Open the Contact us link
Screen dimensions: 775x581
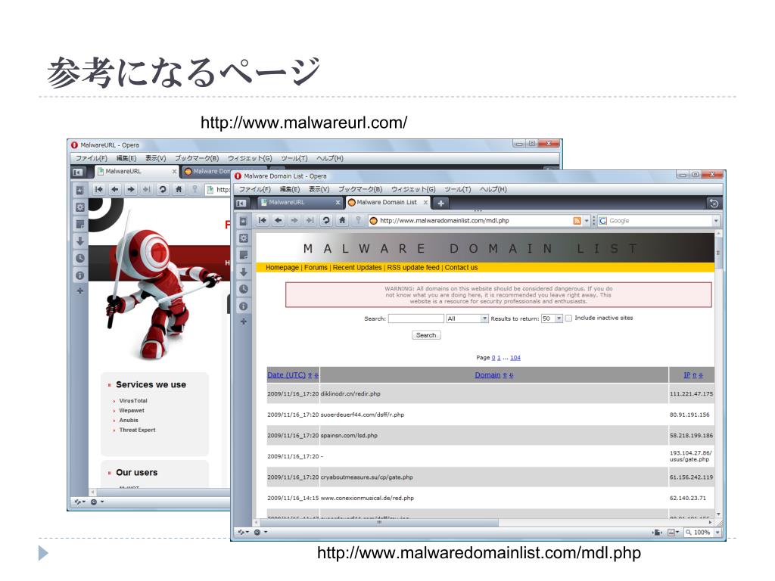point(461,267)
